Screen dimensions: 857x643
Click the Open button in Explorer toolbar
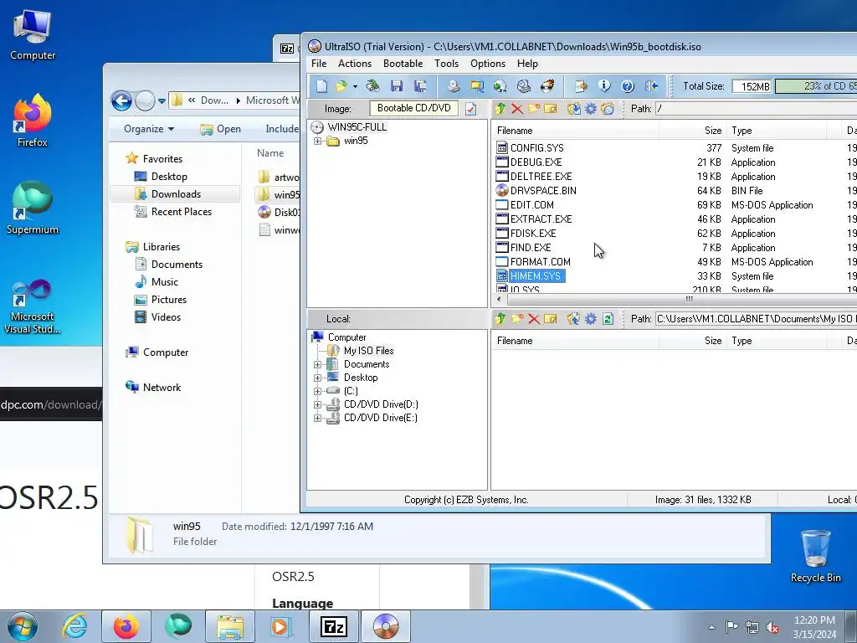[x=220, y=129]
